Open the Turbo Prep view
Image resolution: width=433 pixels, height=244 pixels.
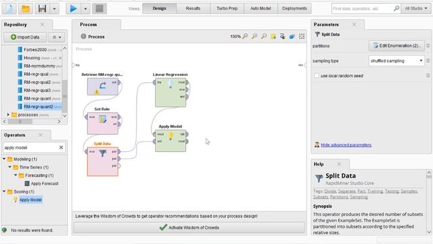227,9
